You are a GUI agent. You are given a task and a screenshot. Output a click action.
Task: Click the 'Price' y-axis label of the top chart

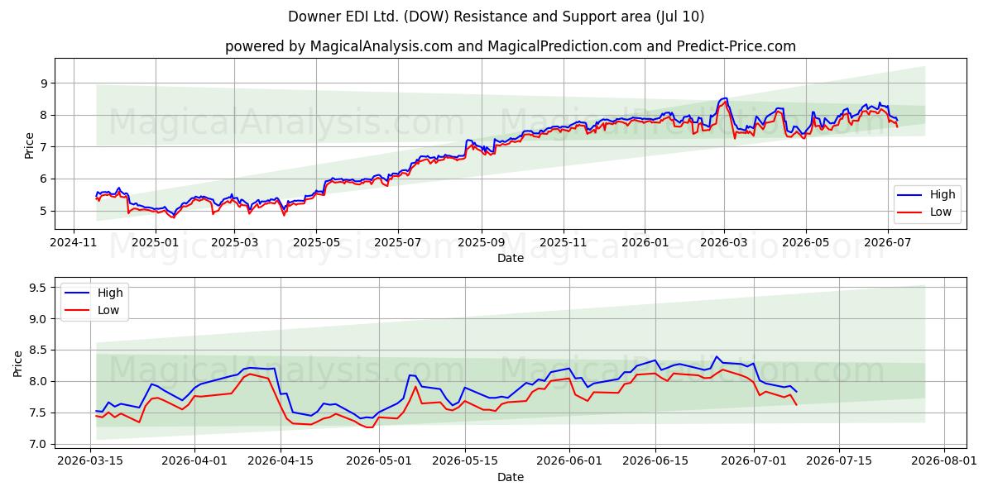[x=30, y=145]
